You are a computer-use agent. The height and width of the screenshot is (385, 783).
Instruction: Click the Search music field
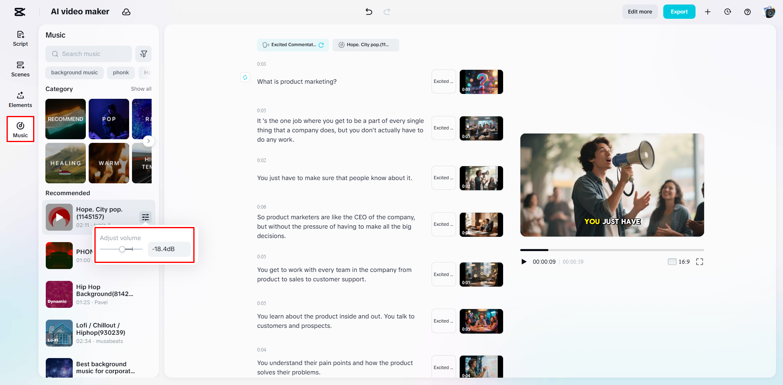pyautogui.click(x=89, y=54)
